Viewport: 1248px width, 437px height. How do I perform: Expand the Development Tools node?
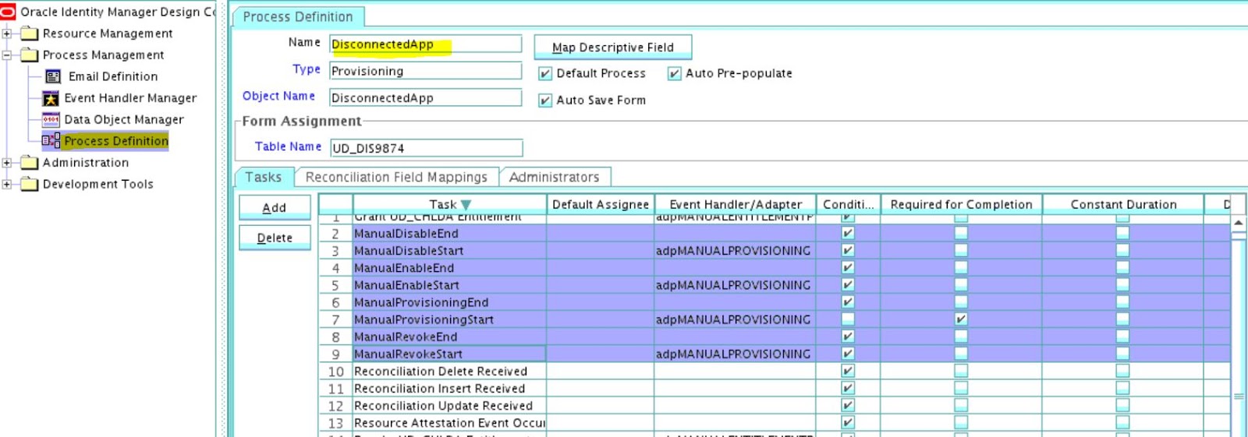7,185
